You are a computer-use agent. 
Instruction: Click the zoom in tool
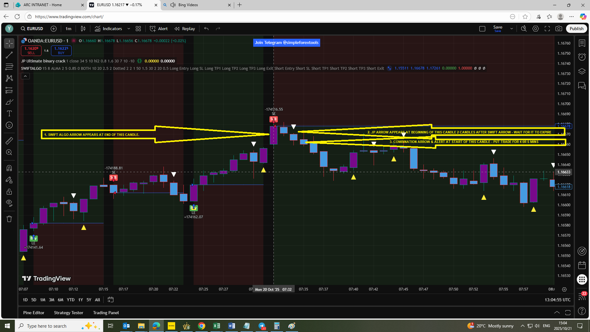point(9,152)
